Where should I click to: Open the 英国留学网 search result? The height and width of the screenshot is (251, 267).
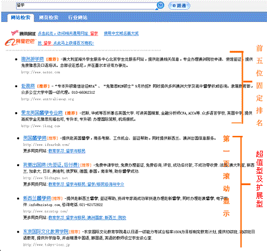coord(34,138)
